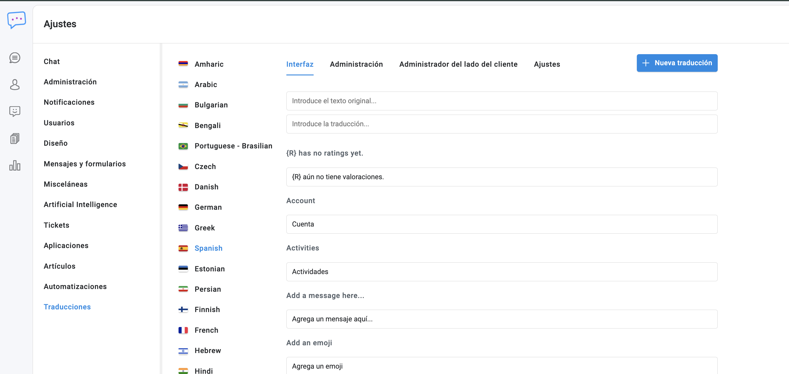Click the Spanish flag icon
The width and height of the screenshot is (789, 374).
tap(183, 248)
